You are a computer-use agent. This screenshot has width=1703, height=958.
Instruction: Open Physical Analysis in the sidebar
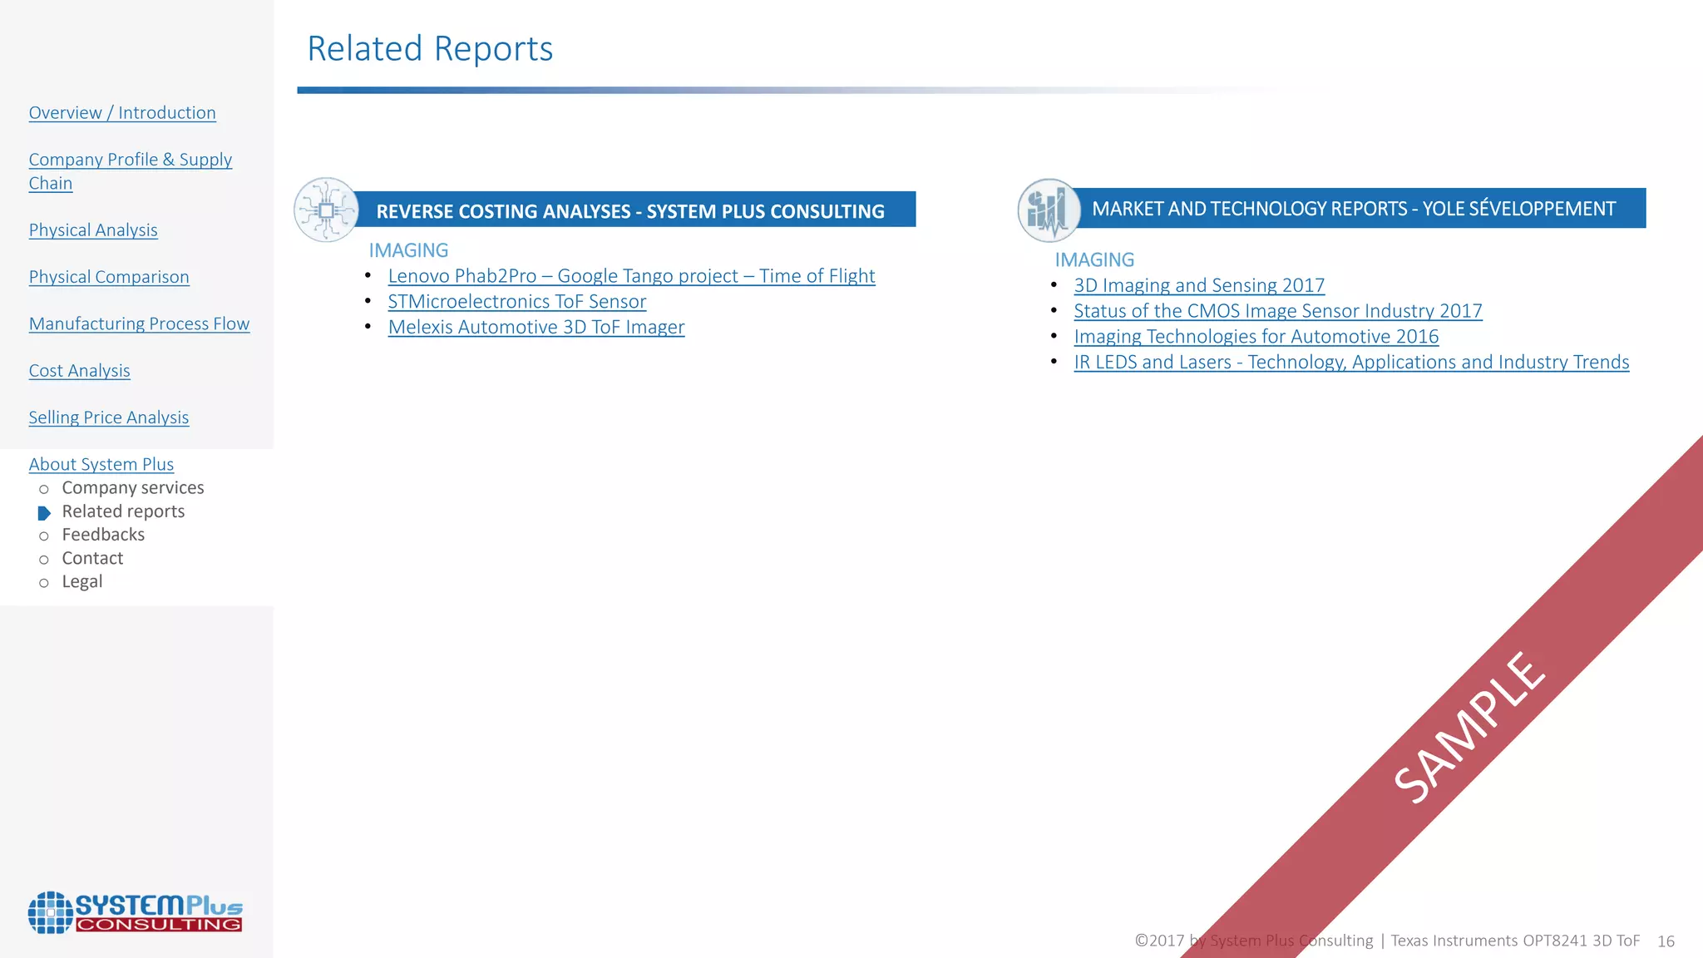click(93, 230)
